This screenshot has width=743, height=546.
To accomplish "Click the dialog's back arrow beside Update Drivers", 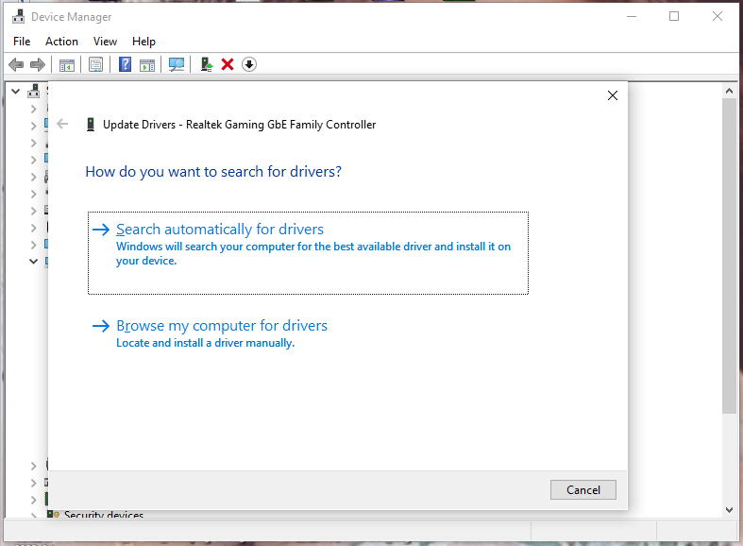I will 62,124.
